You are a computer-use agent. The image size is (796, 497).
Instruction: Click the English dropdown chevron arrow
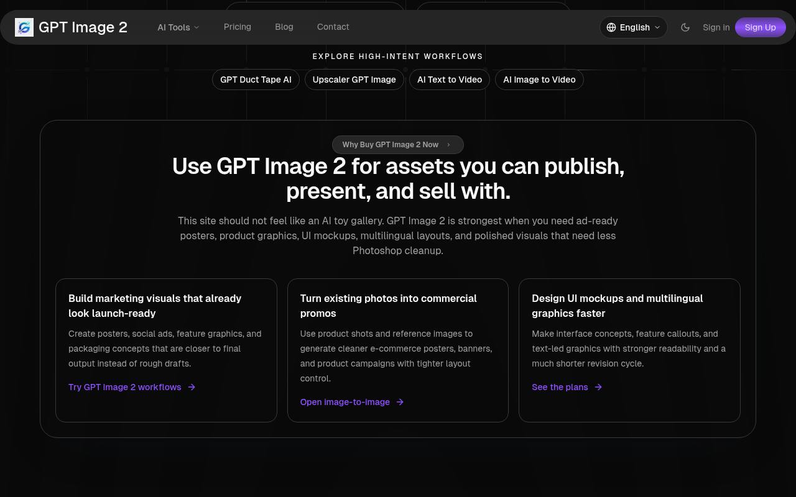pyautogui.click(x=657, y=27)
